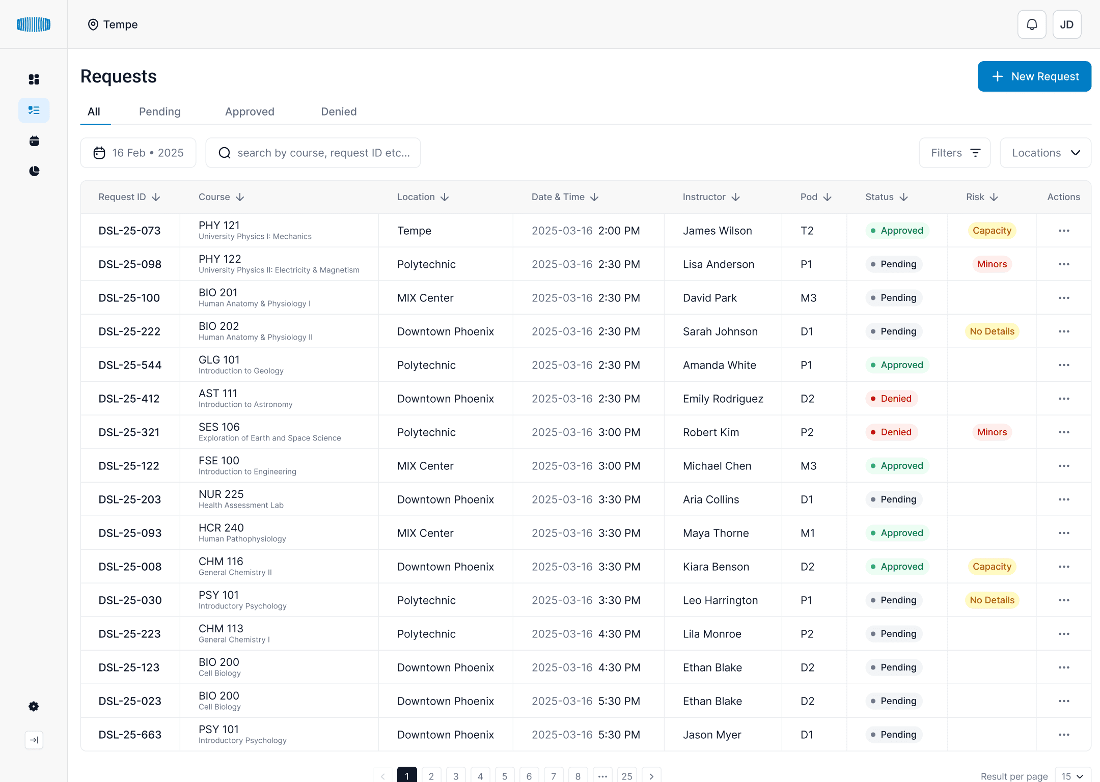Sort by Request ID column arrow
Viewport: 1100px width, 782px height.
point(156,197)
